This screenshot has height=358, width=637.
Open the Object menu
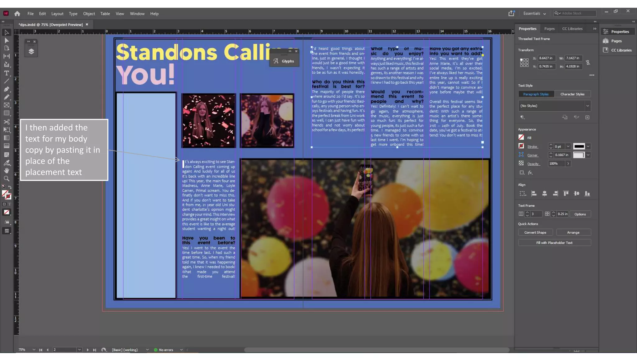coord(89,14)
